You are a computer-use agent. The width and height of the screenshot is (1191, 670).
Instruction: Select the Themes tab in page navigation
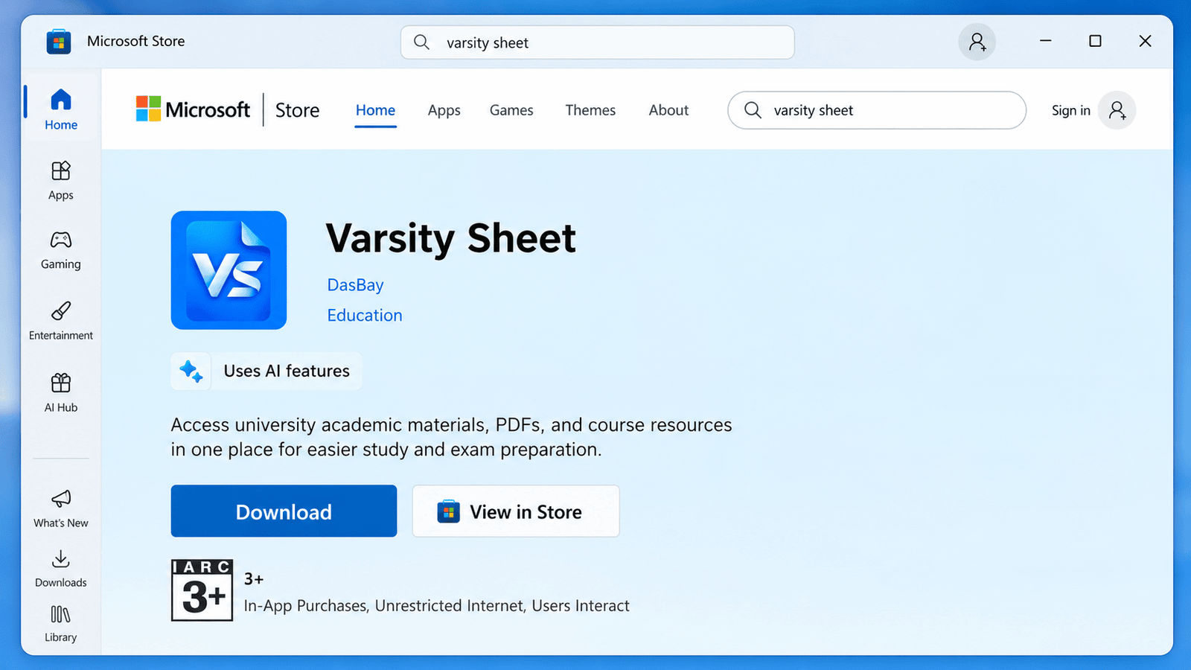pos(590,110)
